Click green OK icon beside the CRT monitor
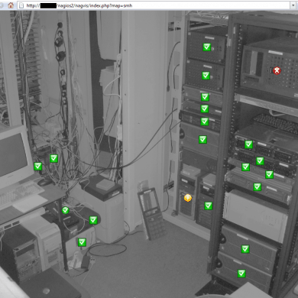The image size is (298, 298). click(38, 167)
